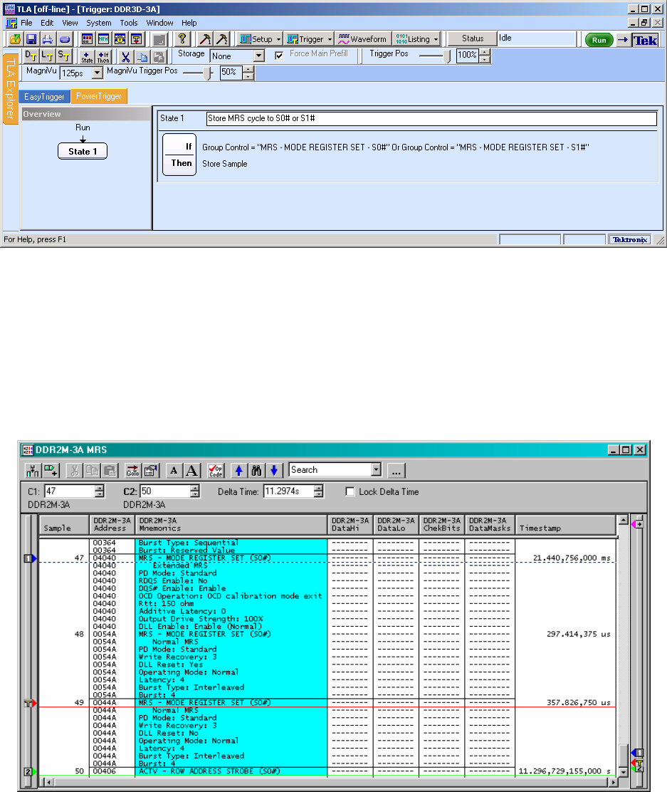Screen dimensions: 667x792
Task: Click the State 1 box in Overview
Action: (x=83, y=152)
